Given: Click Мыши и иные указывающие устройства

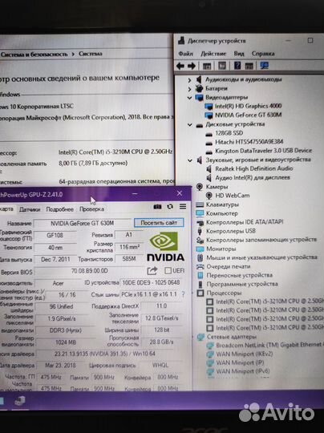Looking at the screenshot, I should pyautogui.click(x=261, y=257).
